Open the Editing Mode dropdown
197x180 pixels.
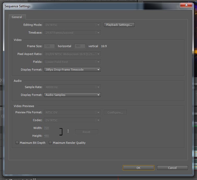pos(72,25)
